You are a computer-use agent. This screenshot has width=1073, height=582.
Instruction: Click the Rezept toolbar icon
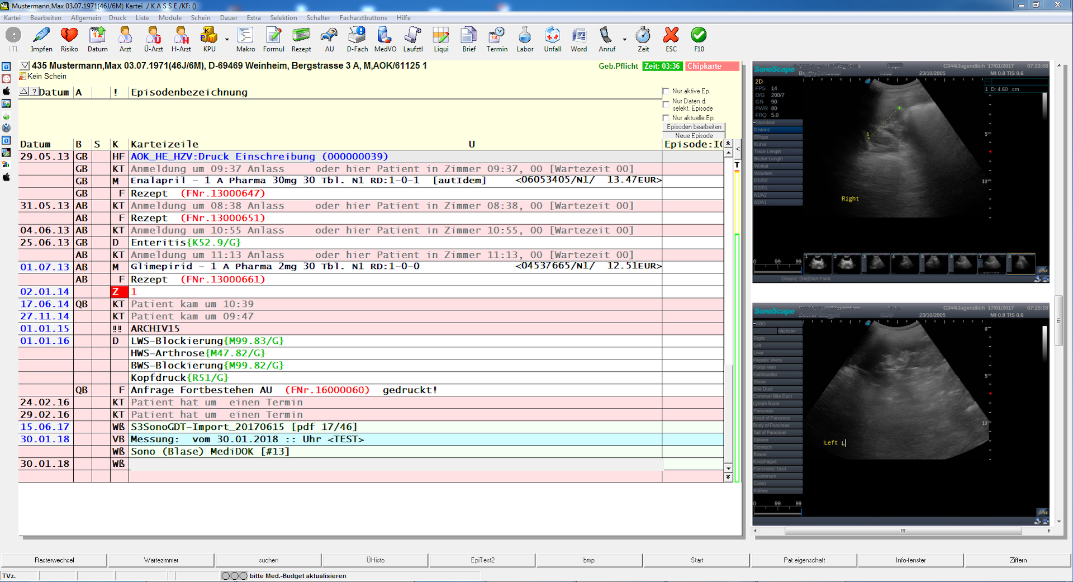(x=301, y=36)
